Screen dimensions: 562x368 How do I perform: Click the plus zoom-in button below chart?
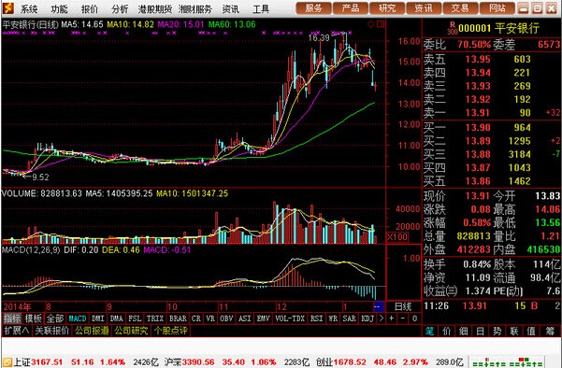(392, 318)
